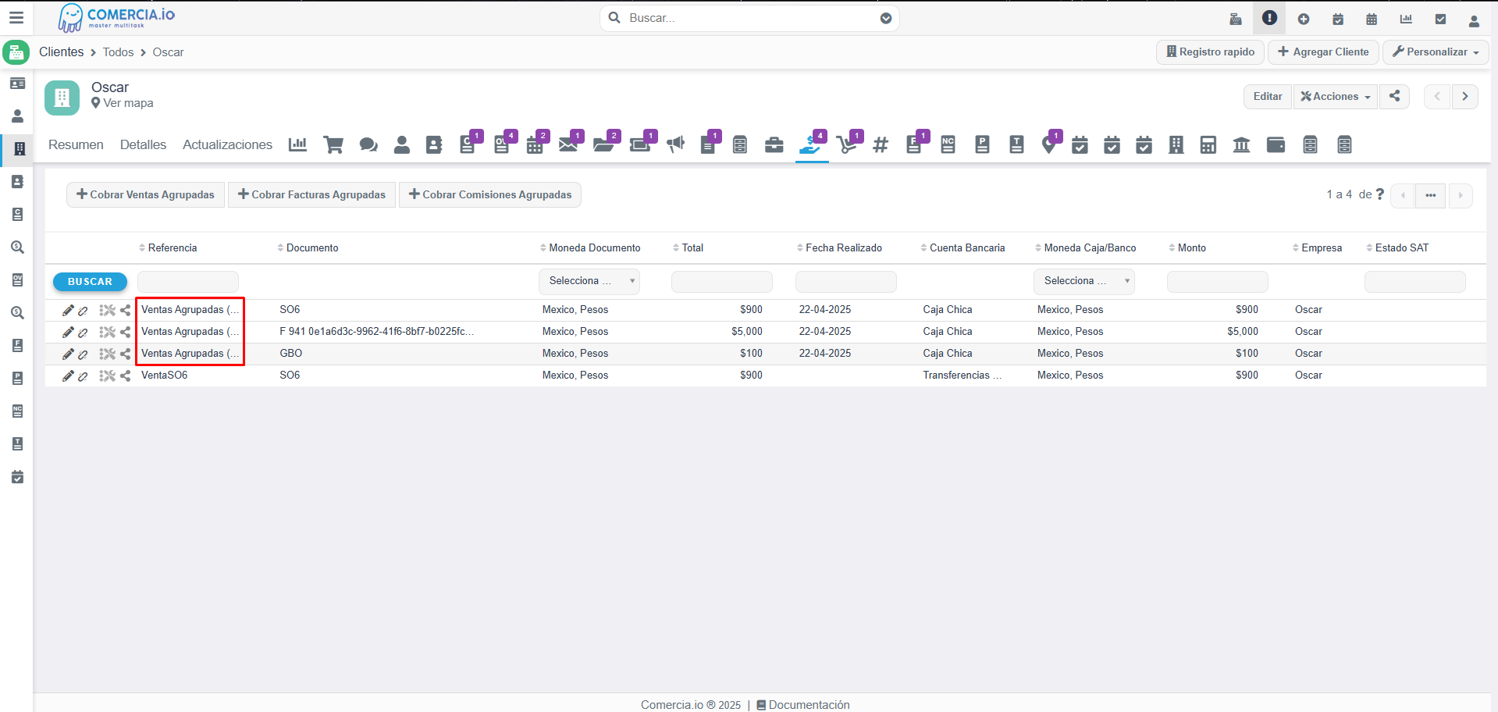Open the shopping cart tab for Oscar
This screenshot has height=712, width=1498.
tap(333, 144)
